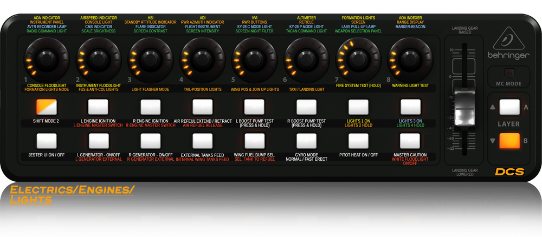The width and height of the screenshot is (542, 237).
Task: Click the Airspeed Indicator label above knob 2
Action: (x=99, y=18)
